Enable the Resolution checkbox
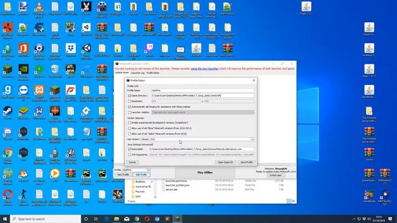The height and width of the screenshot is (223, 397). (x=130, y=102)
